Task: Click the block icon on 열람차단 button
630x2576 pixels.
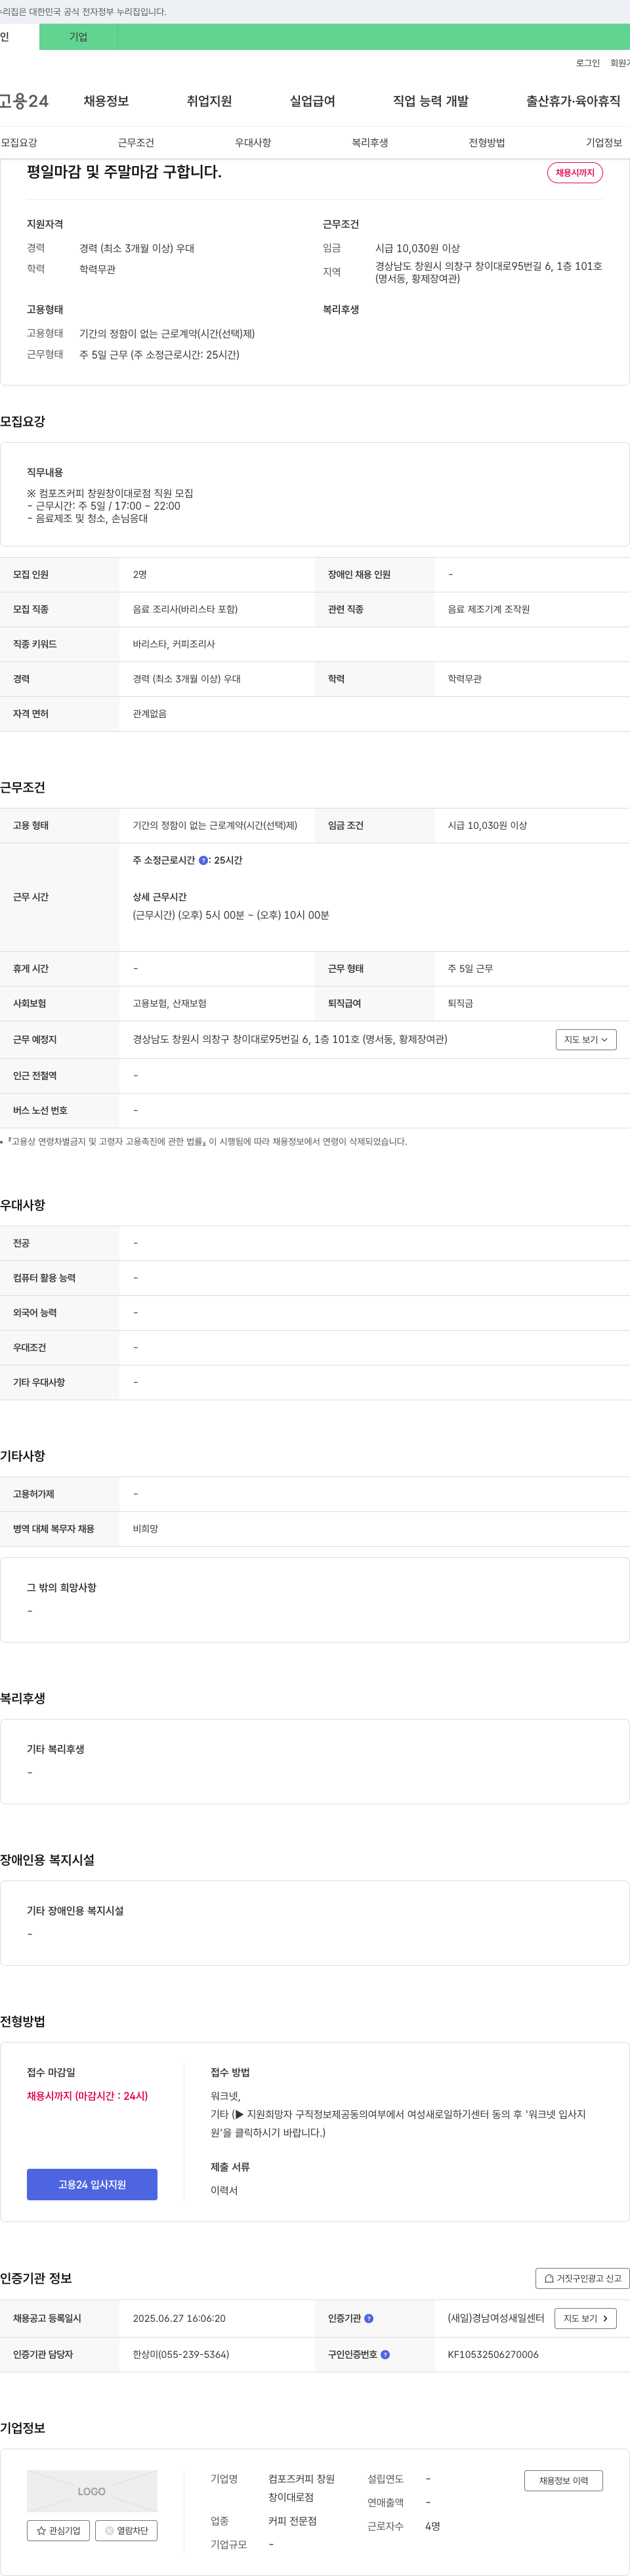Action: pyautogui.click(x=110, y=2530)
